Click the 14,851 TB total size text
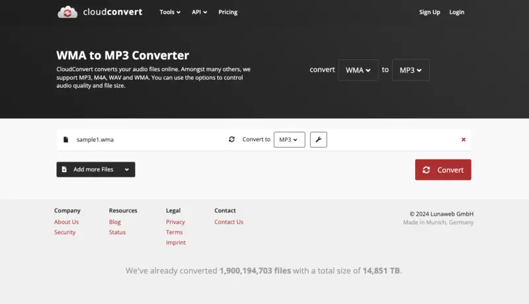Screen dimensions: 529x304 click(x=382, y=271)
